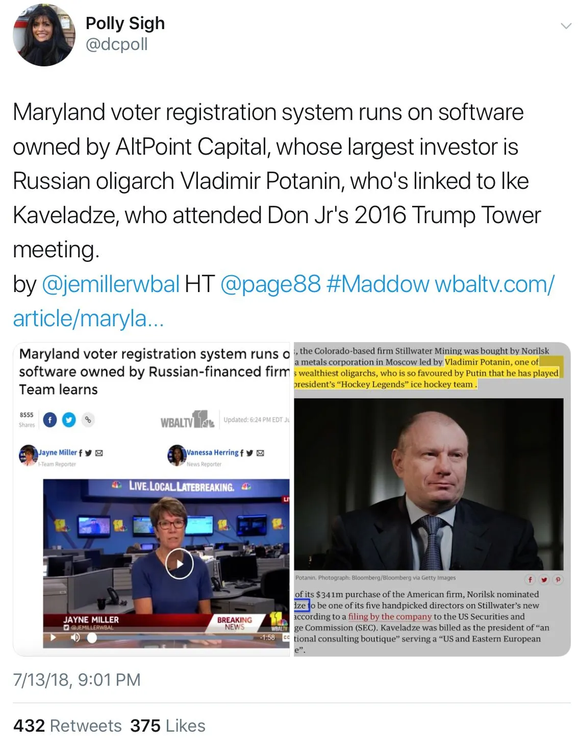Click the video progress slider knob
This screenshot has height=747, width=578.
coord(92,638)
